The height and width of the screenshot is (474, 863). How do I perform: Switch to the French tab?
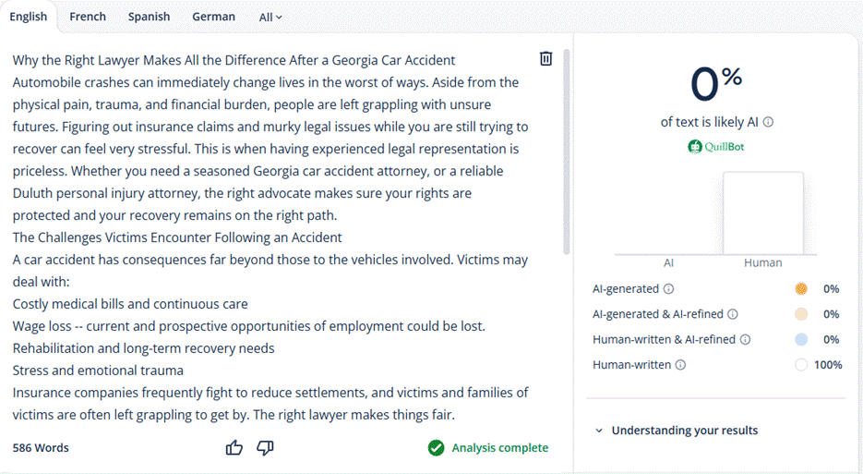pyautogui.click(x=88, y=17)
